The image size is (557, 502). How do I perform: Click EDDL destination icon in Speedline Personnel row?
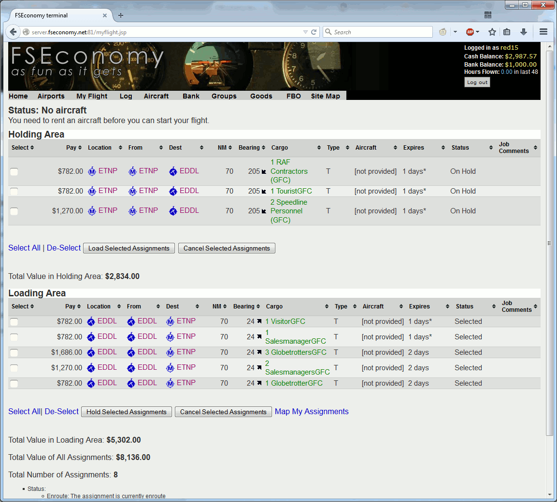(173, 211)
